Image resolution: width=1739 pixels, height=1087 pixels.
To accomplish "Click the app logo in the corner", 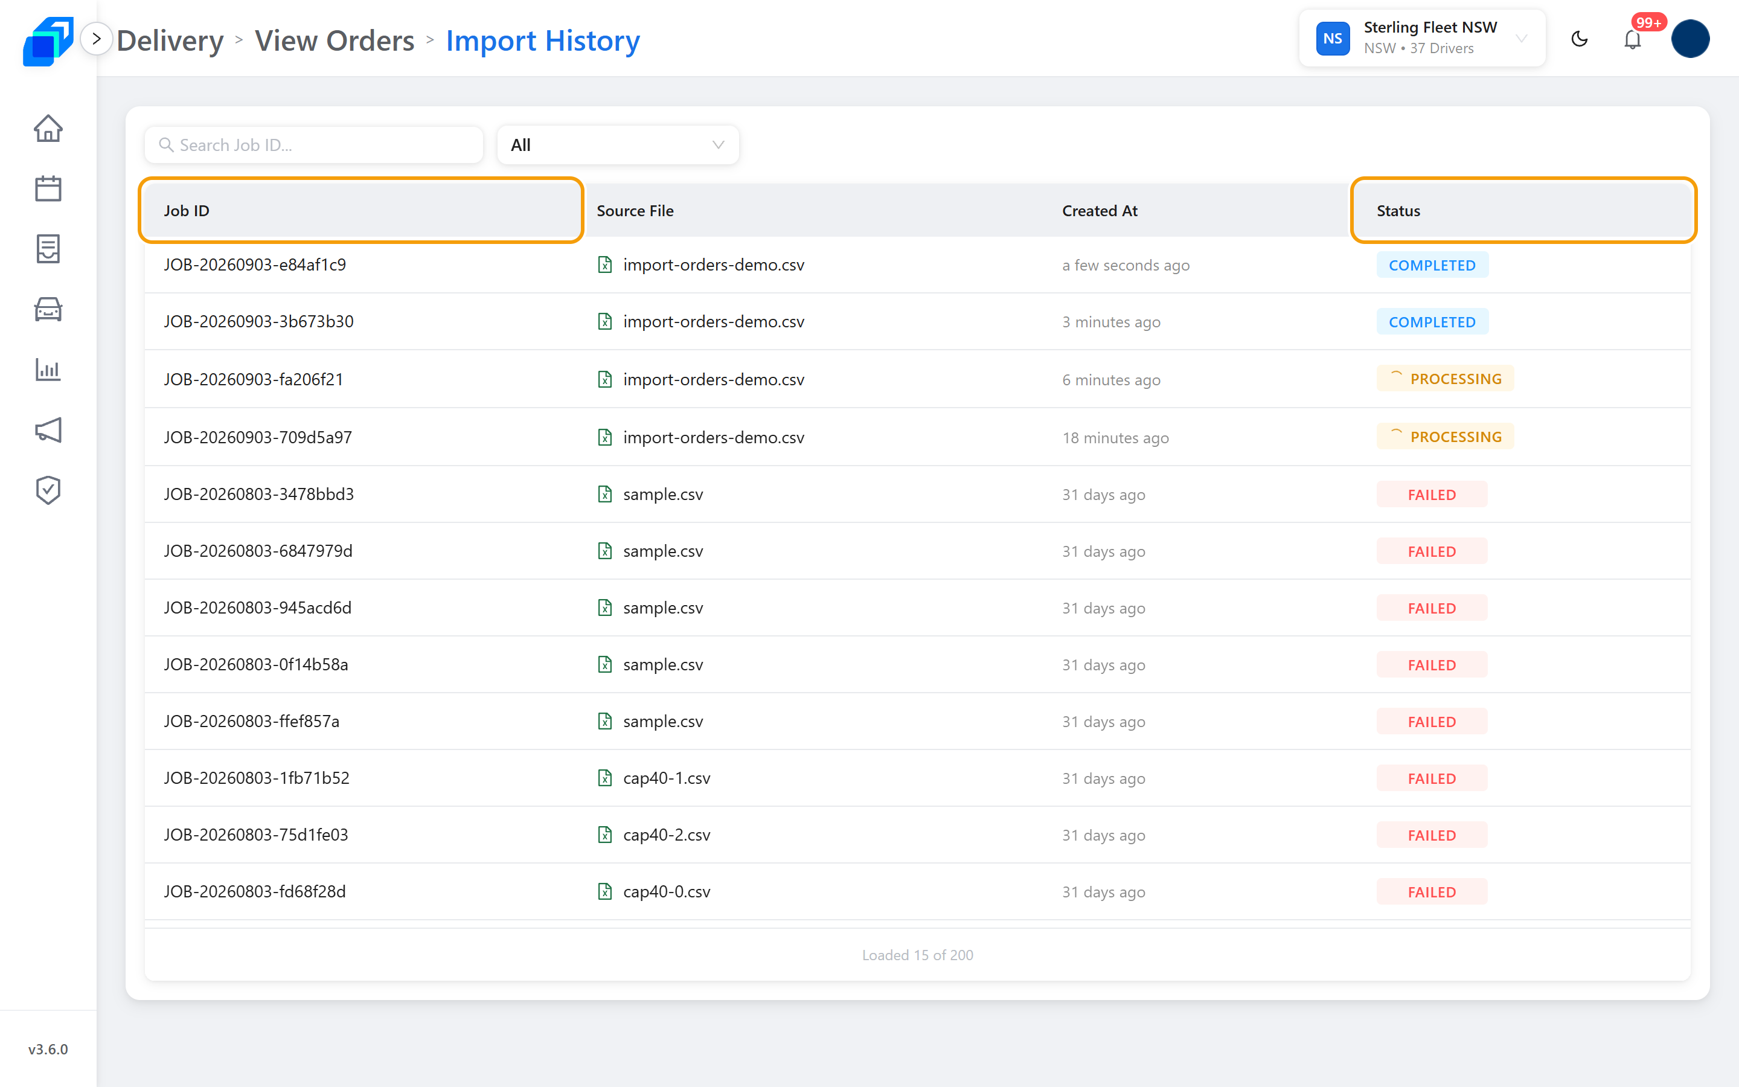I will click(48, 41).
